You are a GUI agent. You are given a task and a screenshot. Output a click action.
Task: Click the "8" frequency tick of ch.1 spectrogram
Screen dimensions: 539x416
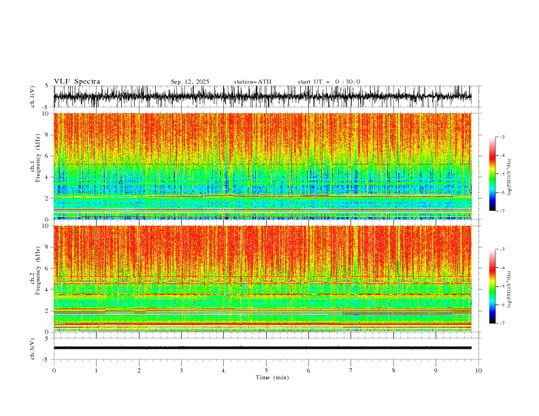coord(47,135)
